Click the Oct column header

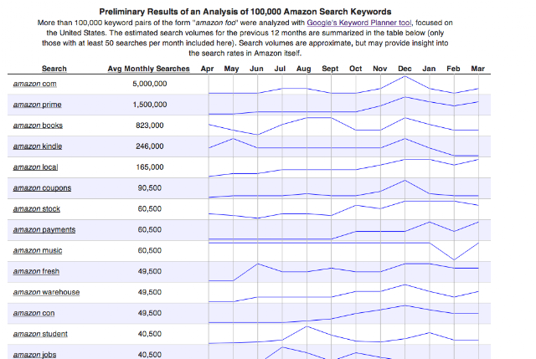coord(355,69)
